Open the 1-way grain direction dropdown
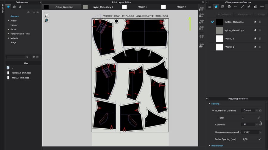The width and height of the screenshot is (268, 150). [252, 132]
